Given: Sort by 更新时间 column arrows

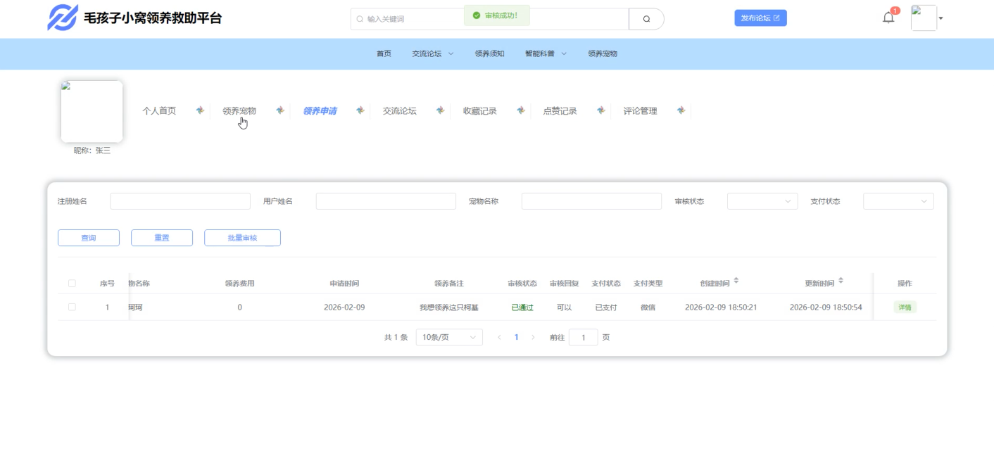Looking at the screenshot, I should [x=841, y=281].
